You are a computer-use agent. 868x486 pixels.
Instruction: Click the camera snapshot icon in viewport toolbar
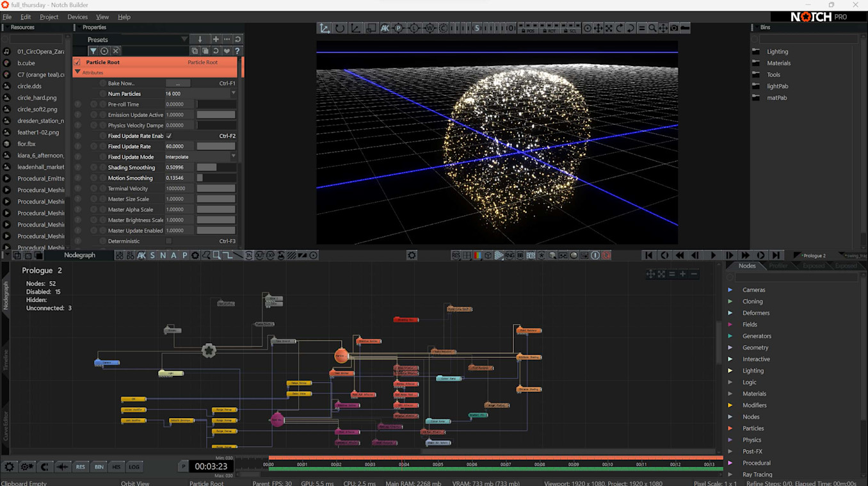(674, 28)
